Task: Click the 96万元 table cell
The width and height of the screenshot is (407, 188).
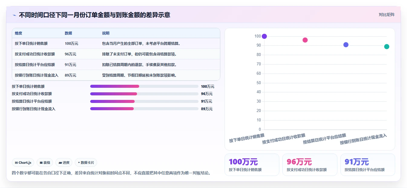Action: point(71,54)
